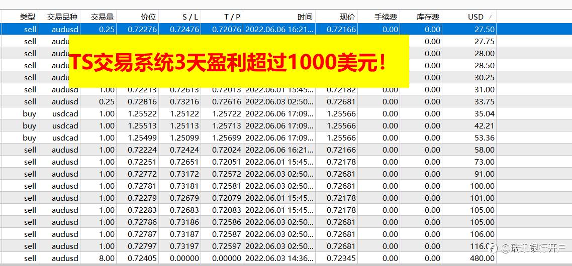Sort by the 交易量 column header
The height and width of the screenshot is (266, 572).
(x=103, y=17)
